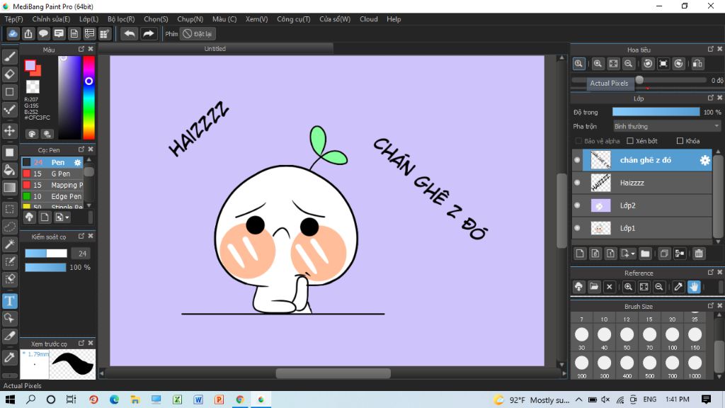
Task: Open the Chỉnh sửa(E) menu
Action: [x=51, y=19]
